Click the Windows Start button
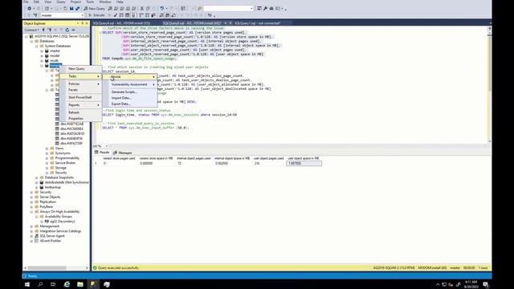The image size is (514, 289). click(27, 284)
